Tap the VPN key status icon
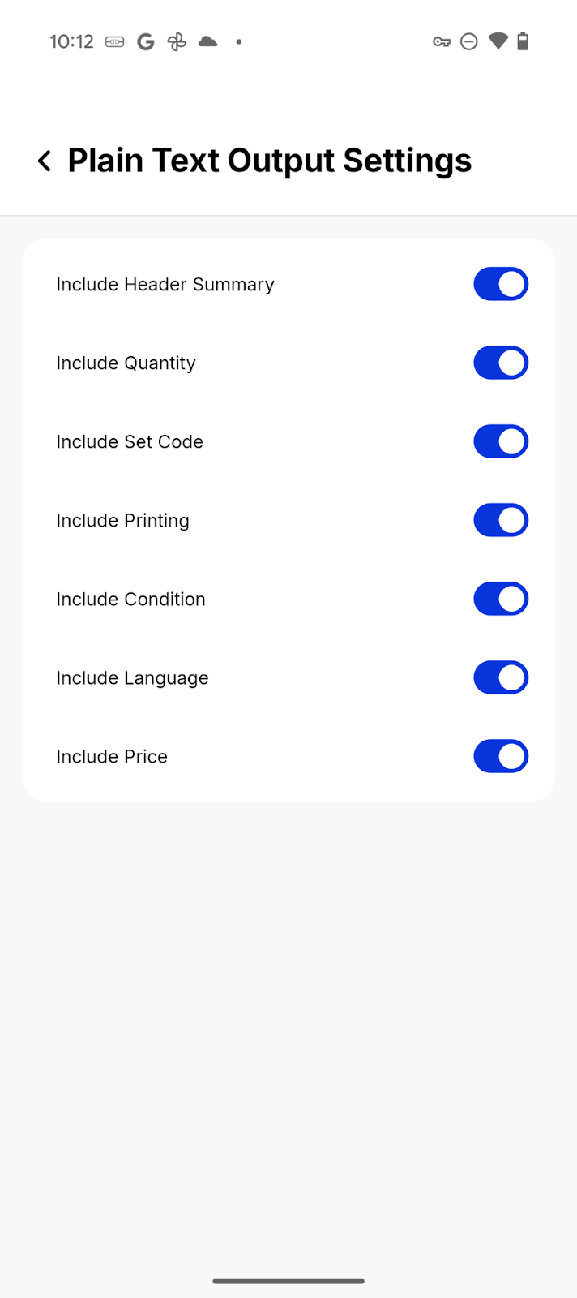The image size is (577, 1298). 442,42
